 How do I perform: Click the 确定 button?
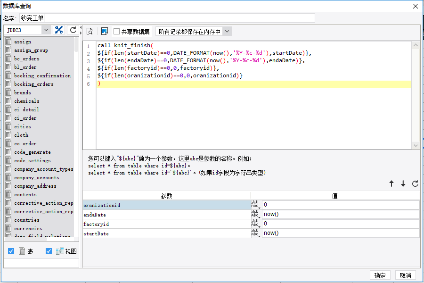(380, 275)
